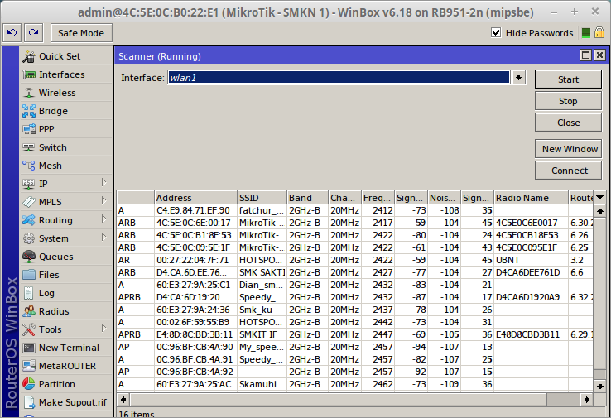
Task: Click the padlock icon in top bar
Action: pos(599,33)
